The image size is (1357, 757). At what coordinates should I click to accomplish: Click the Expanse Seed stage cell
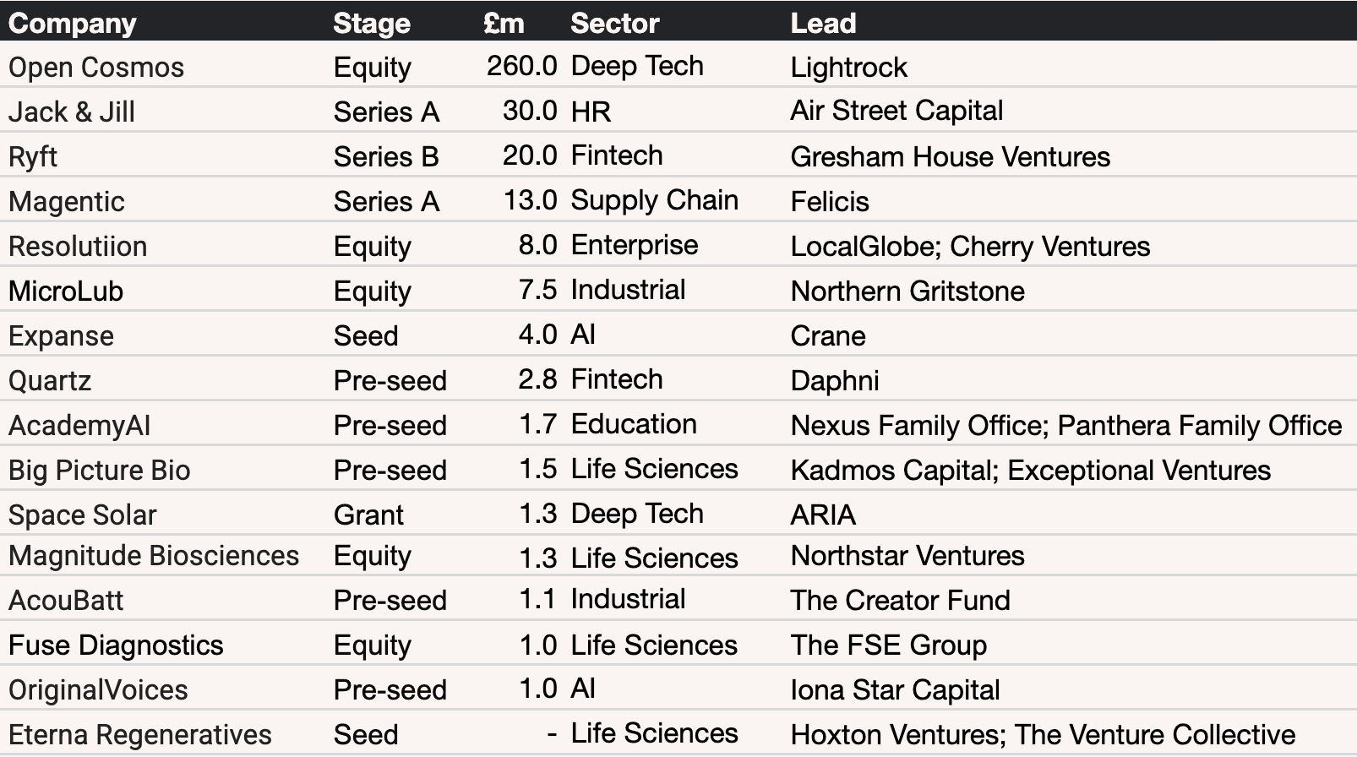coord(366,336)
